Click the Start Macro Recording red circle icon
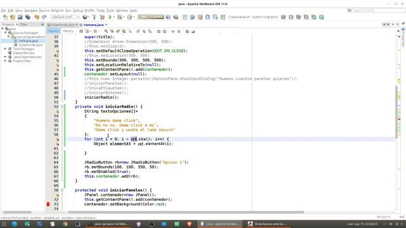This screenshot has width=406, height=228. click(173, 31)
